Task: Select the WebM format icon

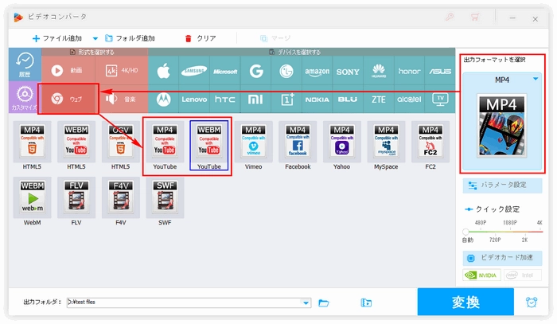Action: (x=32, y=201)
